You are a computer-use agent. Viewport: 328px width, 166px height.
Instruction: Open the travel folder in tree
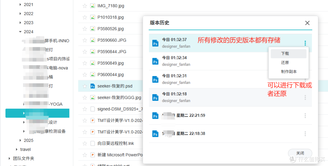(25, 149)
